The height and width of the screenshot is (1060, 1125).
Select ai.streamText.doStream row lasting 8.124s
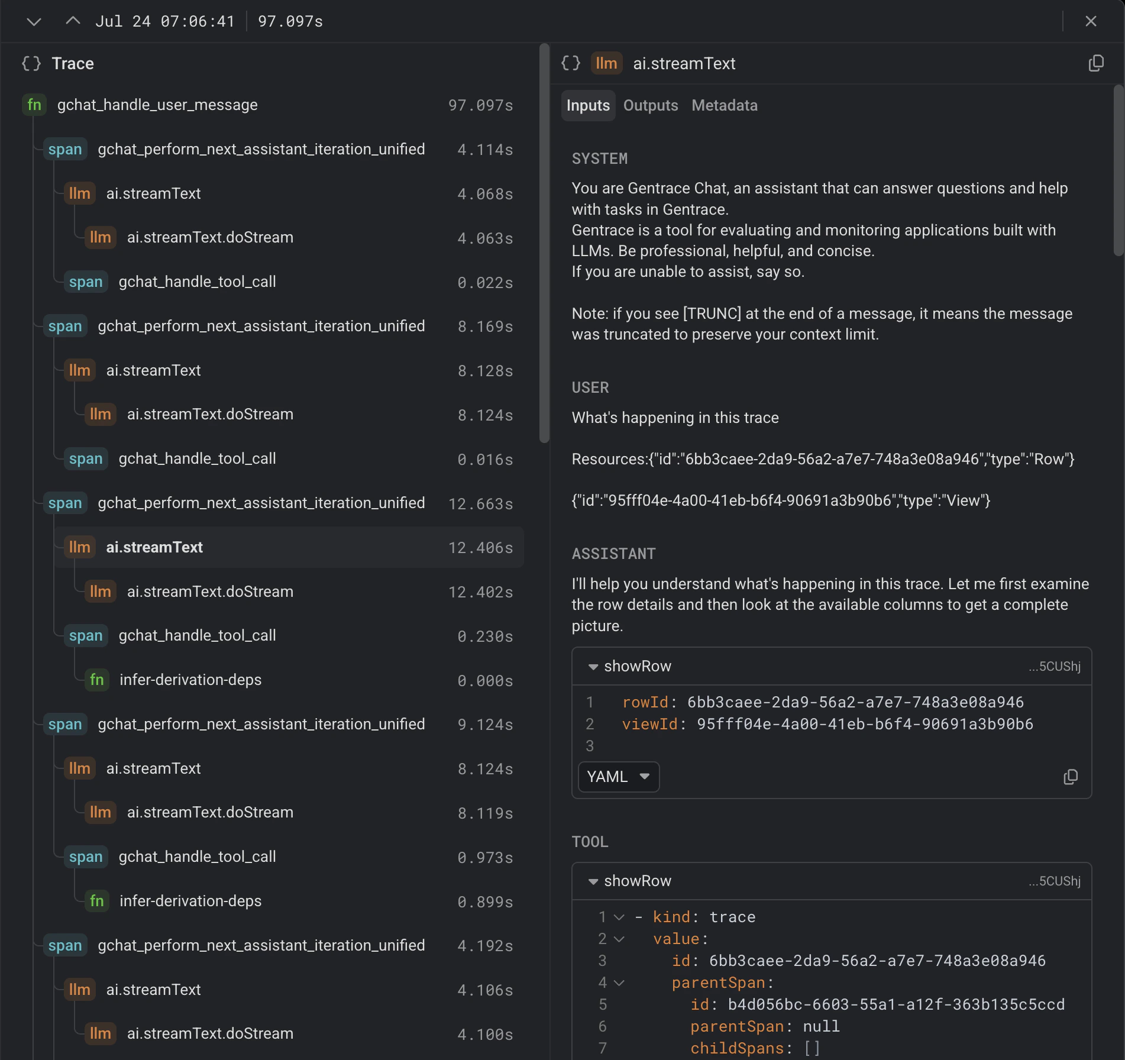(300, 414)
